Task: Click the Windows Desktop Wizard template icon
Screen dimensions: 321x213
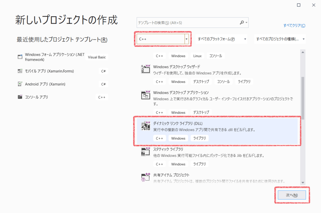Action: [x=145, y=69]
